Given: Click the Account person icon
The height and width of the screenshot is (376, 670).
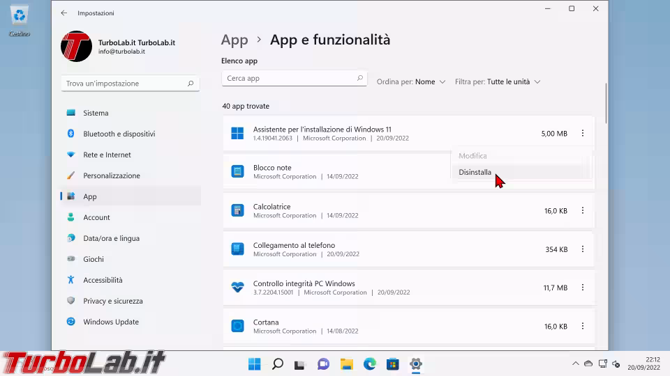Looking at the screenshot, I should (x=71, y=217).
